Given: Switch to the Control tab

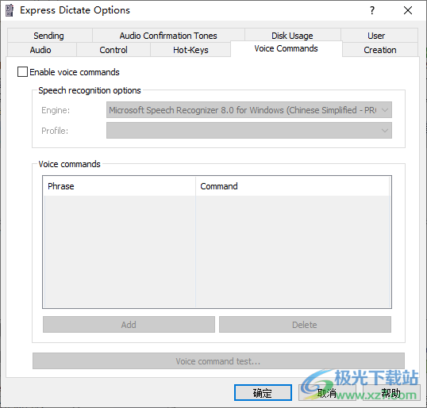Looking at the screenshot, I should coord(113,50).
